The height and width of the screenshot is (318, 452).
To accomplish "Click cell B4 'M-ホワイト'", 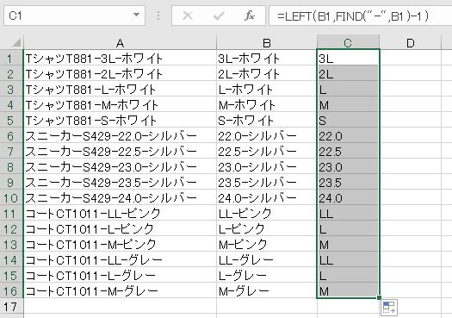I will [x=267, y=105].
